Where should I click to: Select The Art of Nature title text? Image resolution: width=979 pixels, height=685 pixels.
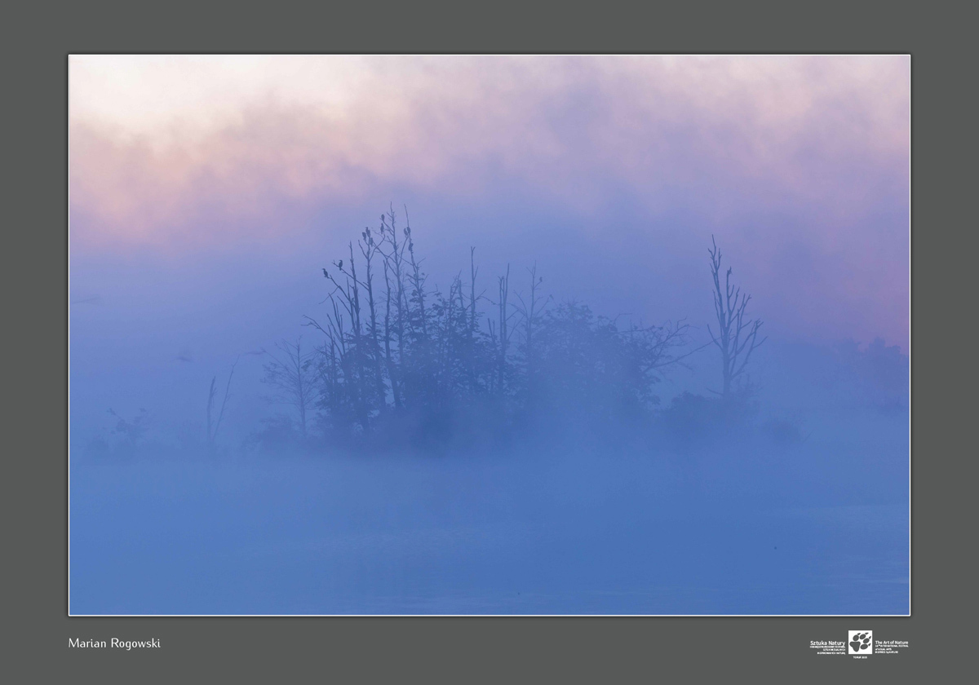point(891,642)
